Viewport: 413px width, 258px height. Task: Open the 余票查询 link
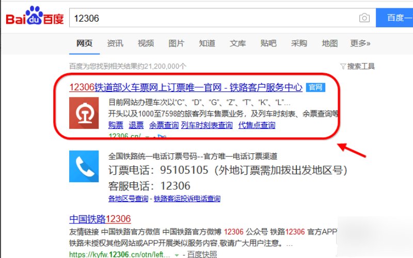(x=164, y=125)
